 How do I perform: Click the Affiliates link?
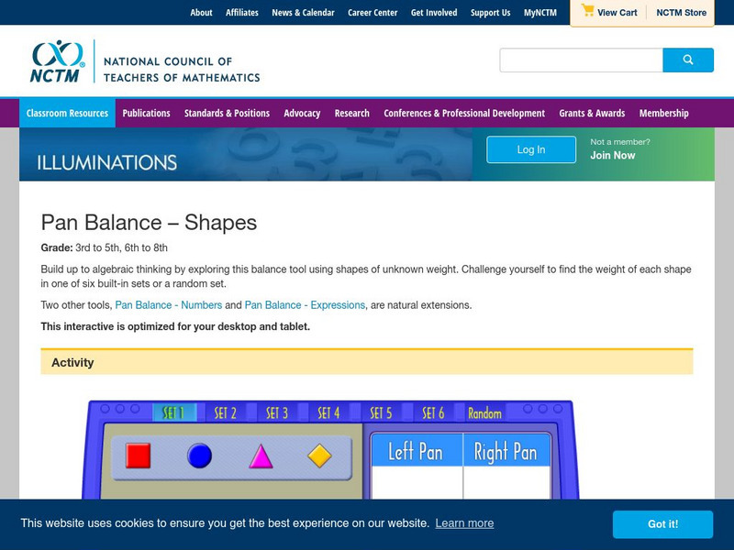(242, 13)
